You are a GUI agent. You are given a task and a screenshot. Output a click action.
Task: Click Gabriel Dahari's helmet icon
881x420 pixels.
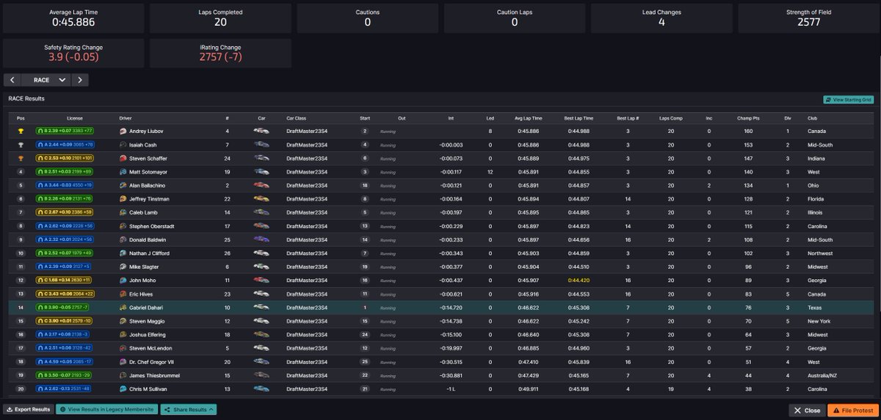(x=123, y=308)
